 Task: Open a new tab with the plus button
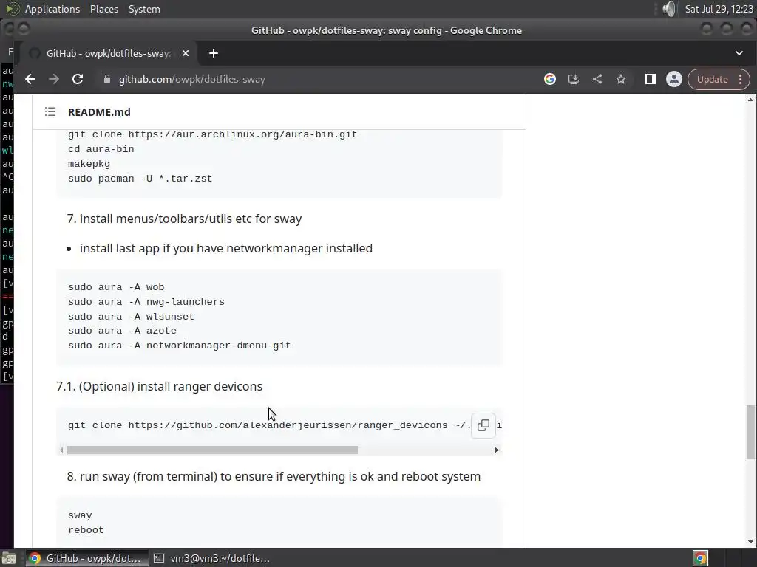[x=214, y=53]
